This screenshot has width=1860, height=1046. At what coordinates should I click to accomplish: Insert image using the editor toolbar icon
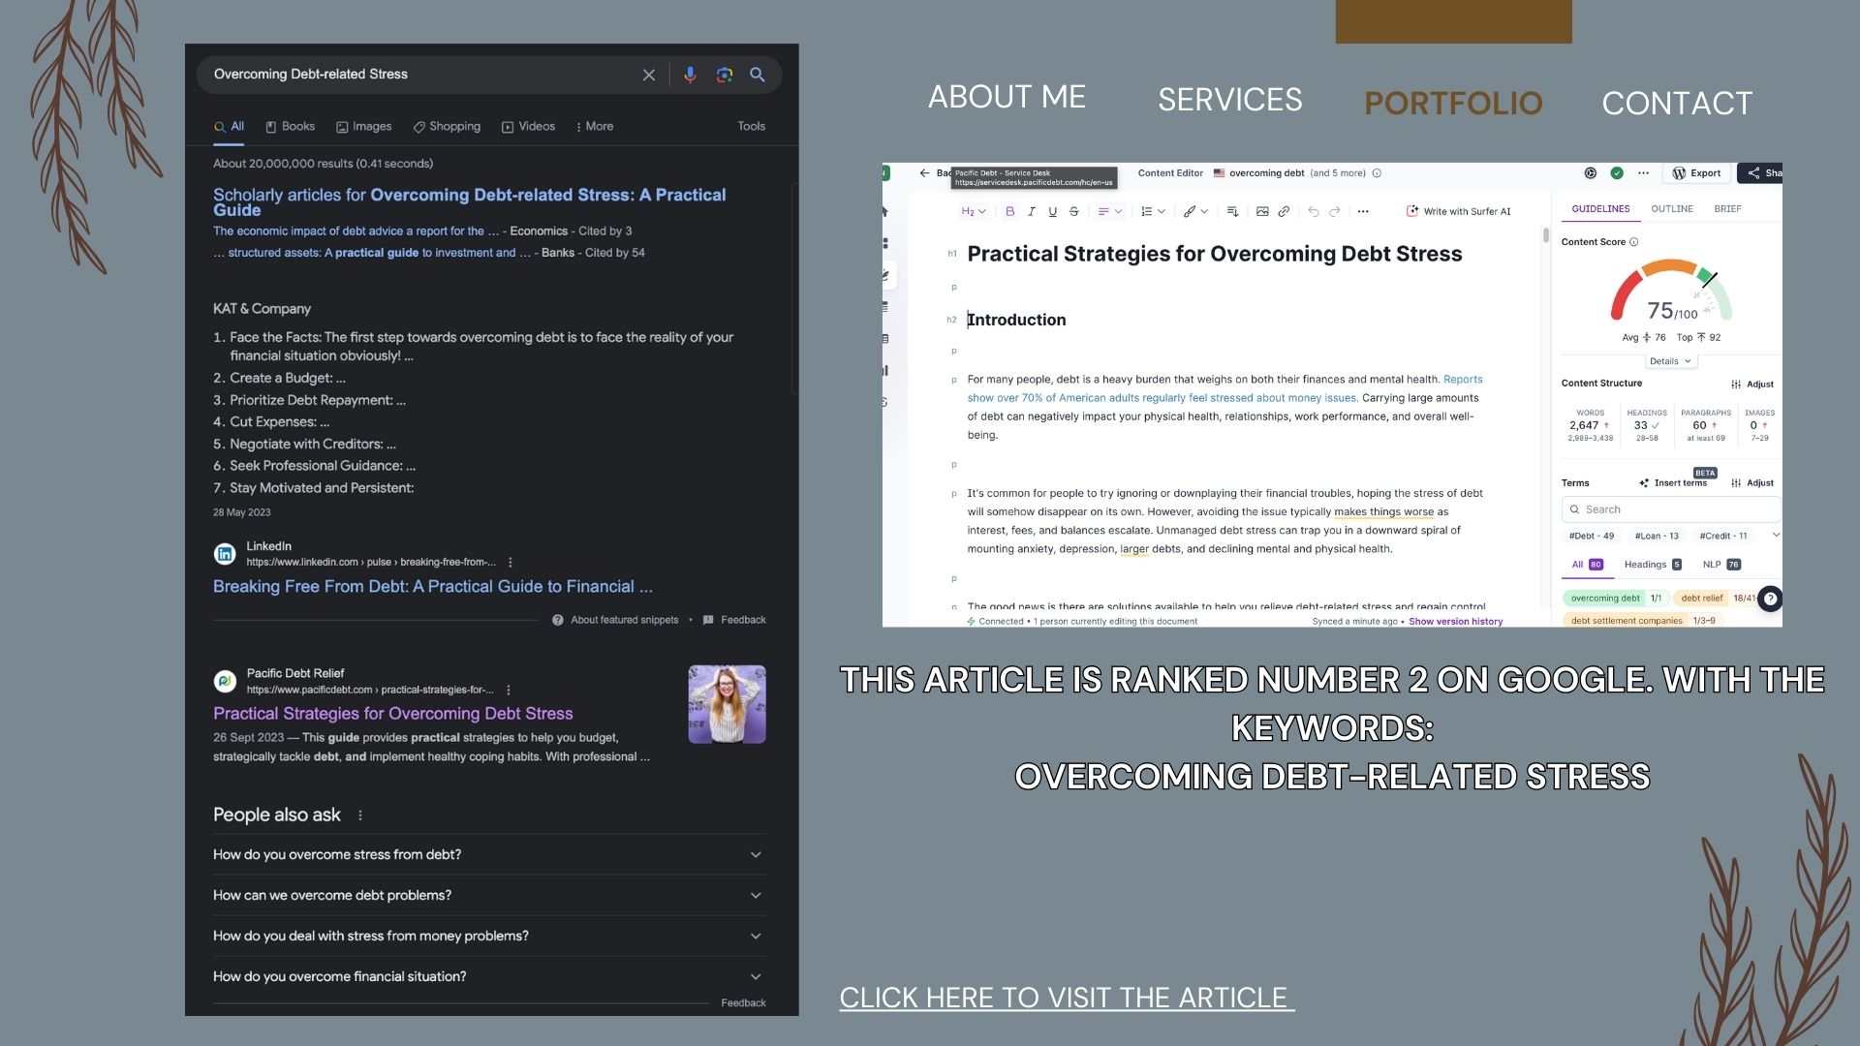pos(1262,211)
